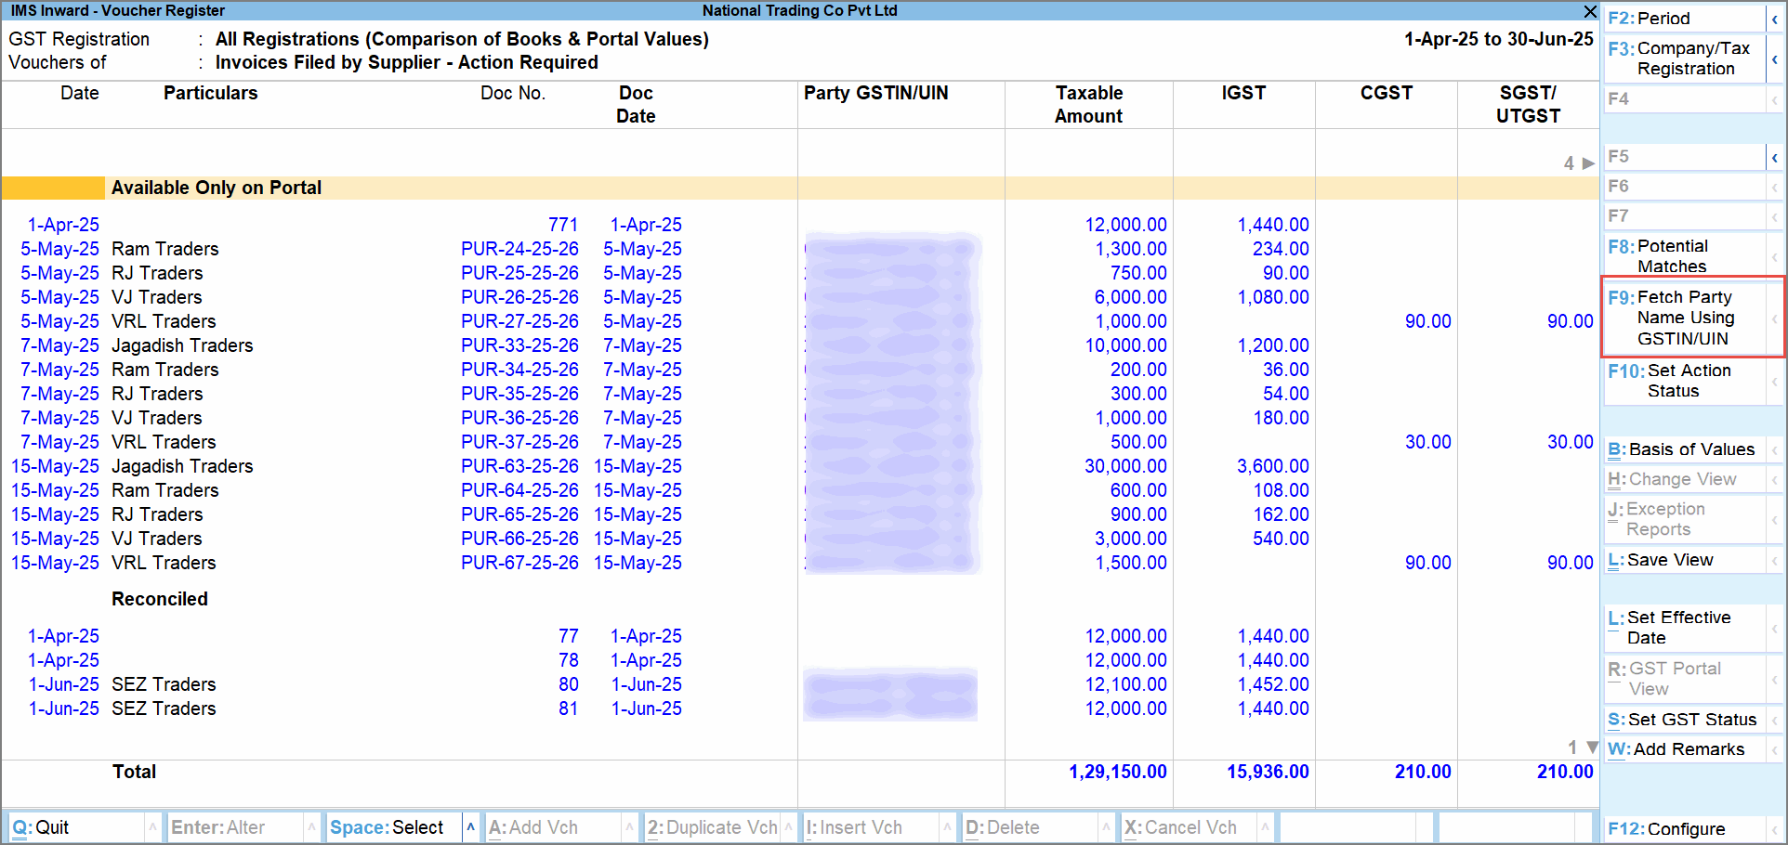Click SGST/UTGST column header
This screenshot has width=1788, height=845.
(1528, 104)
